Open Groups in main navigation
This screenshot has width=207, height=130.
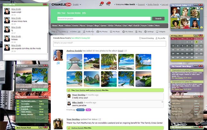(x=90, y=26)
